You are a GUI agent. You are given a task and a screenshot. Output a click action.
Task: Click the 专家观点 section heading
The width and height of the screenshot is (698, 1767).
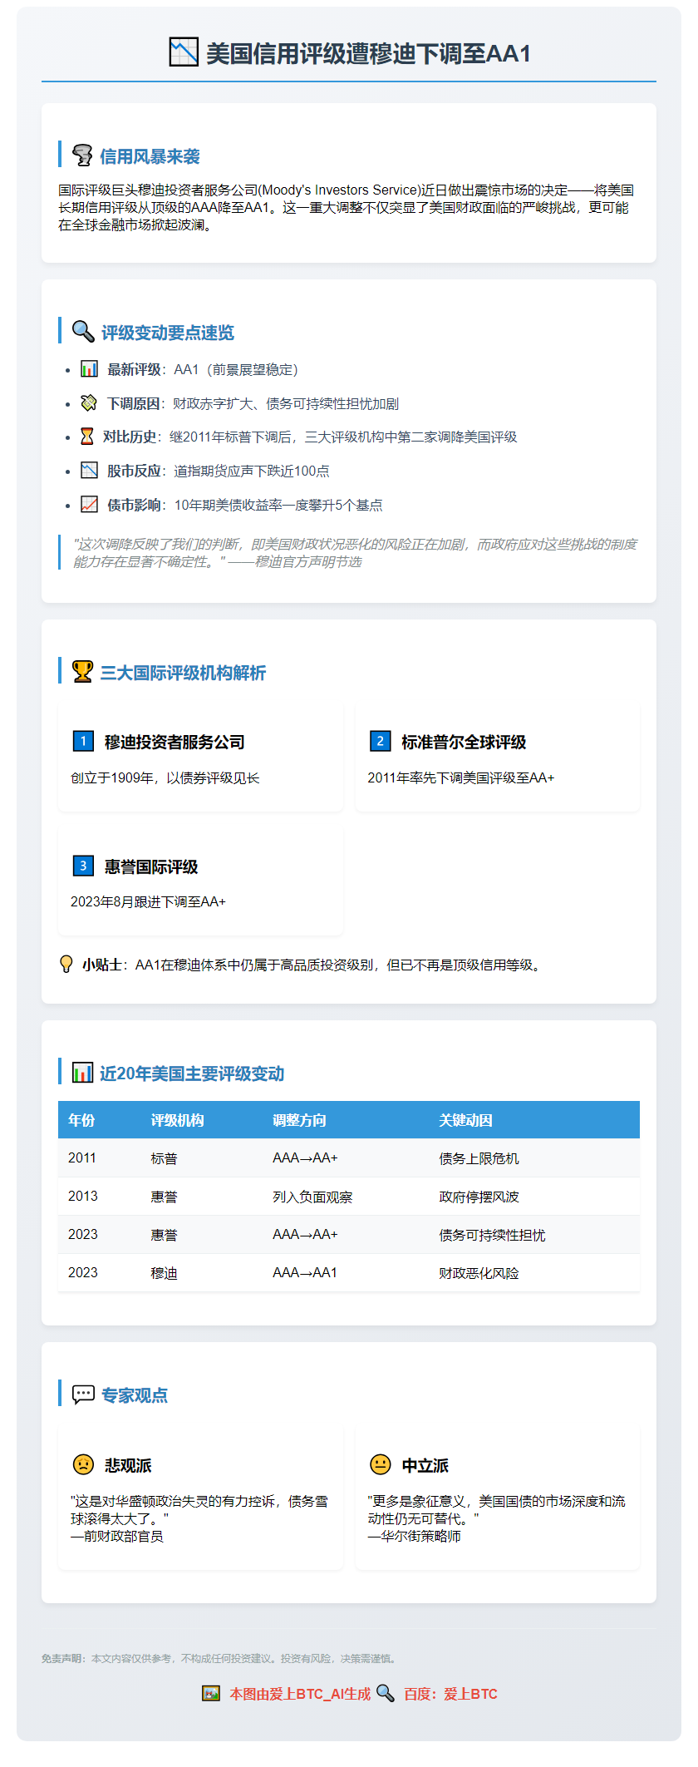pyautogui.click(x=135, y=1394)
